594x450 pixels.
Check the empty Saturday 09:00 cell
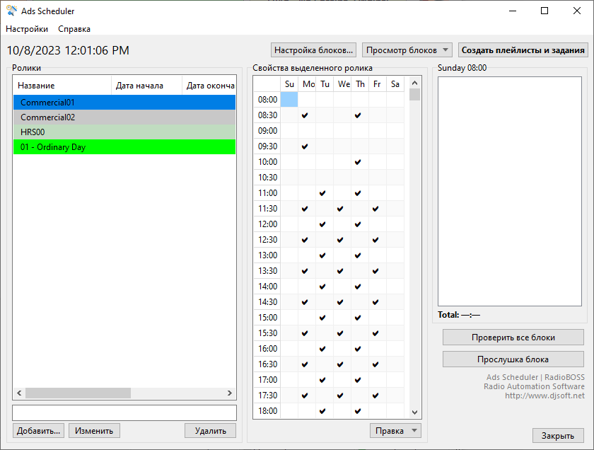(x=395, y=130)
